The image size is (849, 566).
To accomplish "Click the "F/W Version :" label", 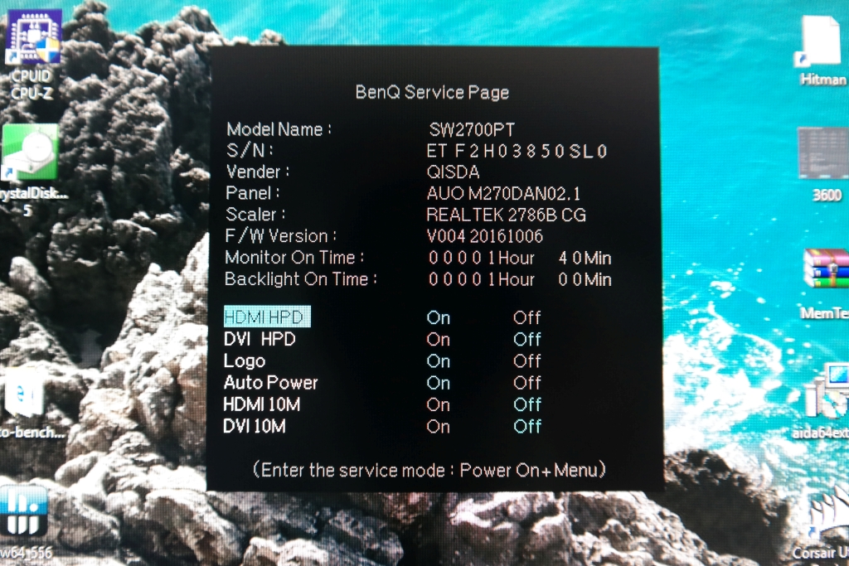I will tap(281, 236).
